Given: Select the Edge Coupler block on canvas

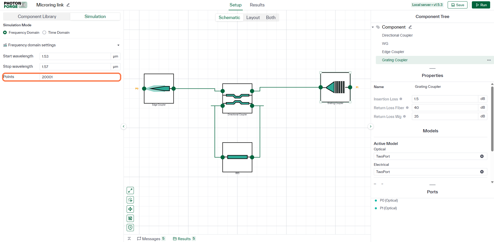Looking at the screenshot, I should point(159,89).
